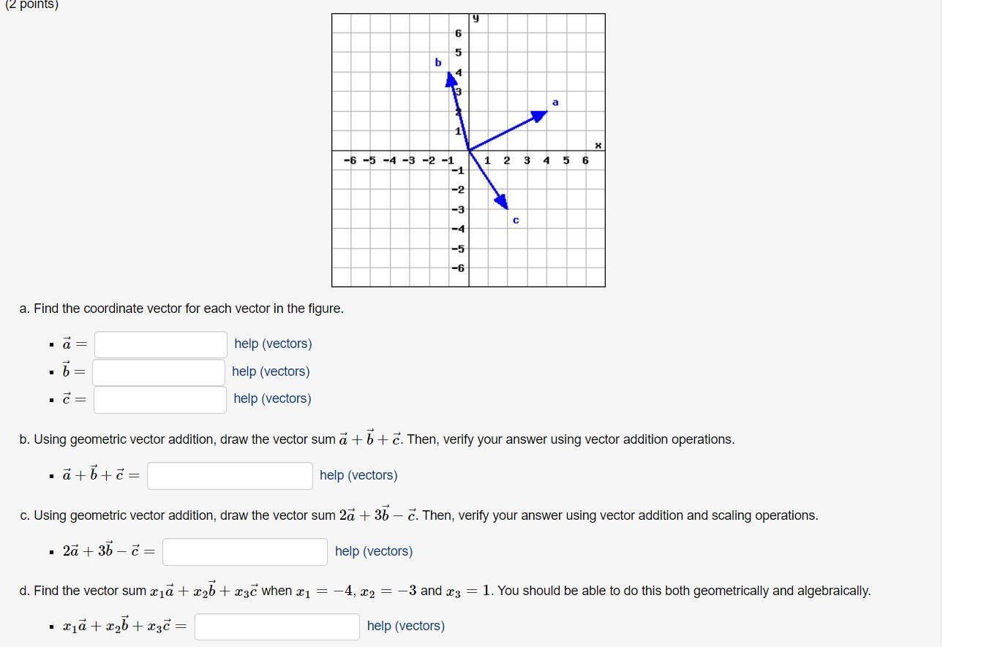Open help (vectors) for the 2a+3b-c sum

[x=373, y=551]
